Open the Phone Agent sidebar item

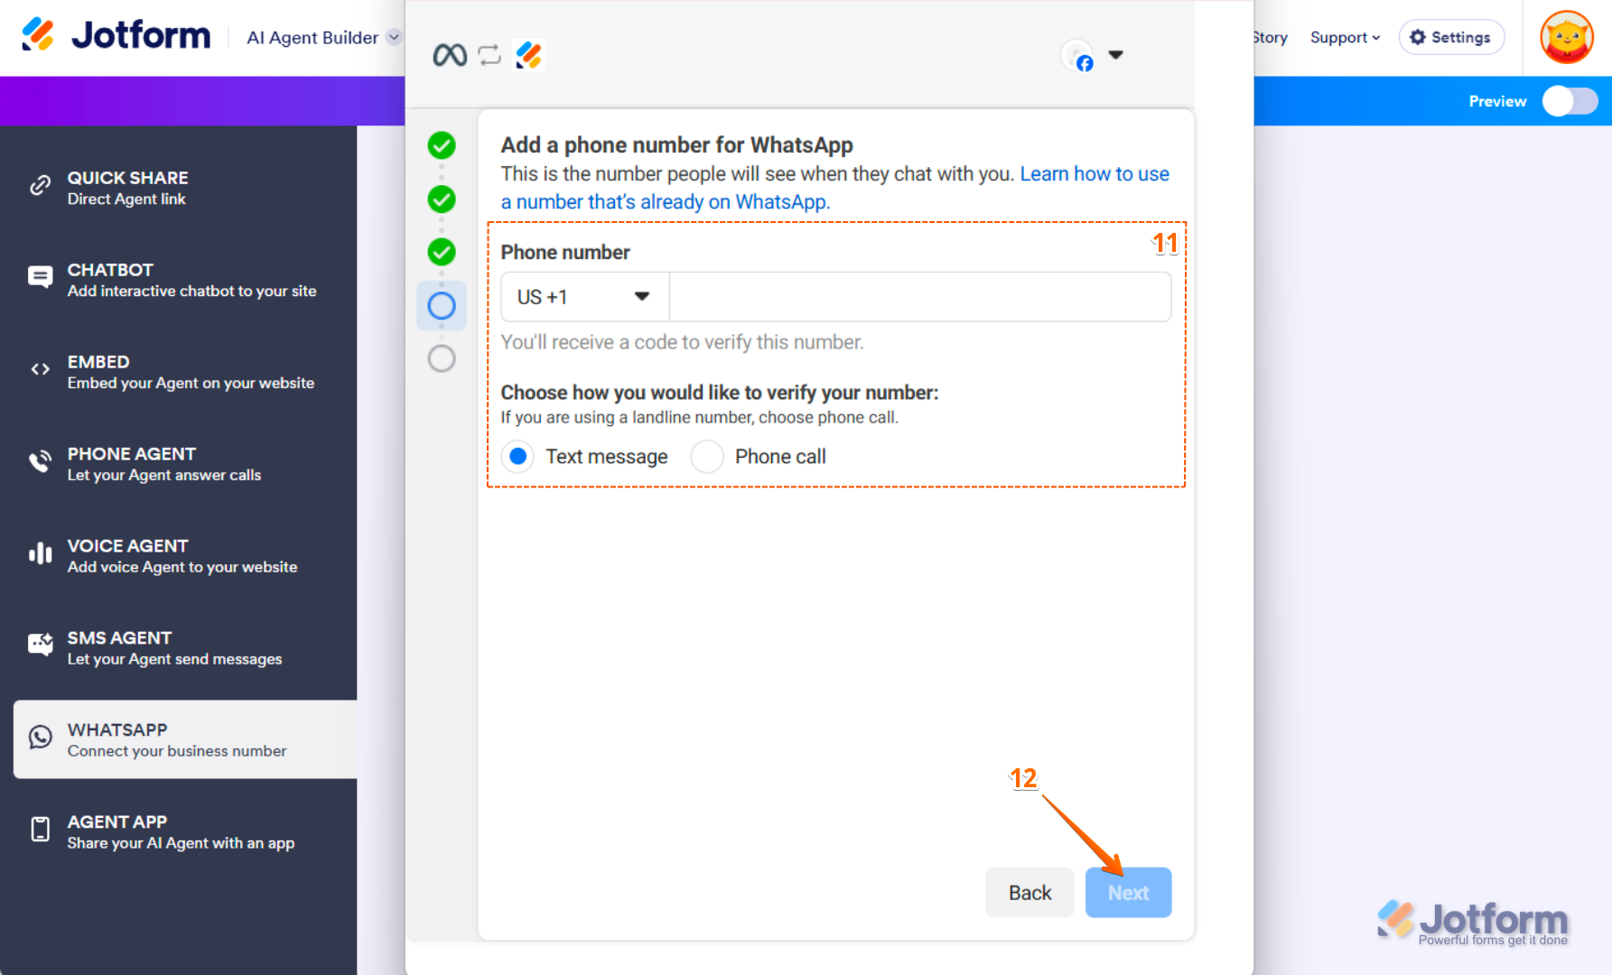click(185, 464)
